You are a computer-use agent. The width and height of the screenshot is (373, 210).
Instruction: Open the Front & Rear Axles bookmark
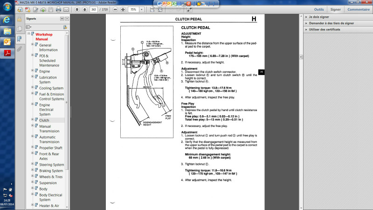(x=49, y=156)
